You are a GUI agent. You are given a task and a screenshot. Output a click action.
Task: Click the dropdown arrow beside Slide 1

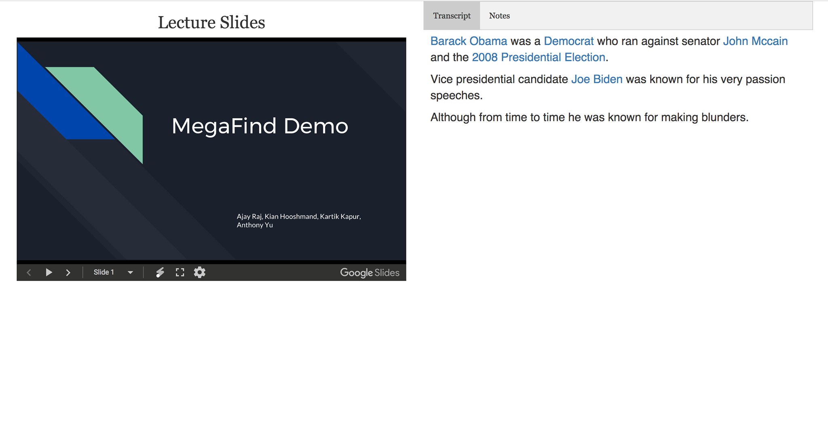click(130, 272)
